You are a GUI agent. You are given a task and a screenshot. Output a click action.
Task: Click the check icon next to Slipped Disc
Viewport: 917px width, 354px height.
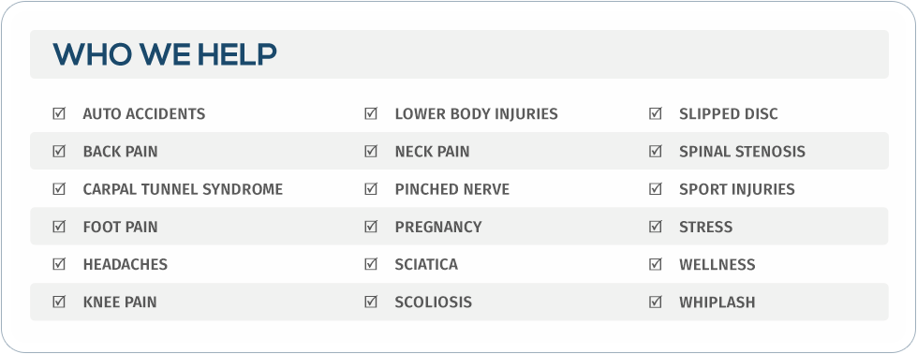[x=656, y=113]
